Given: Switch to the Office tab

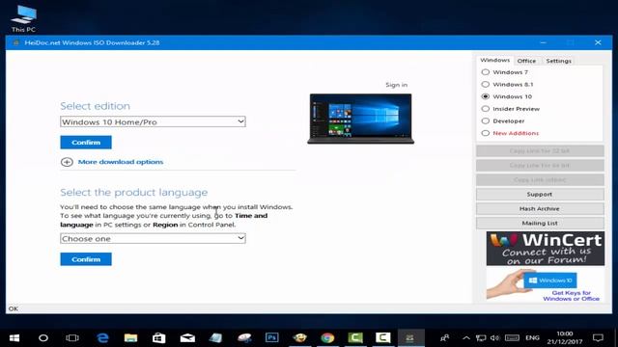Looking at the screenshot, I should pos(526,61).
